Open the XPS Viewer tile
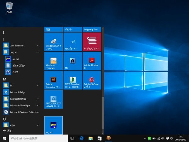The image size is (189, 142). click(x=73, y=42)
